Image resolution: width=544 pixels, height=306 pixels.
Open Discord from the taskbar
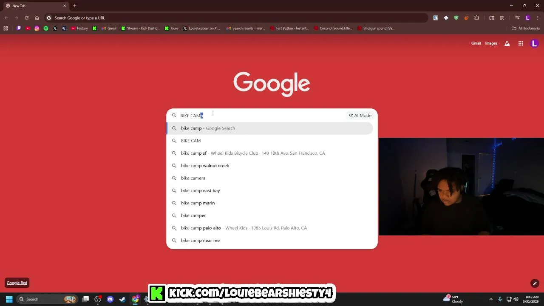[x=110, y=299]
